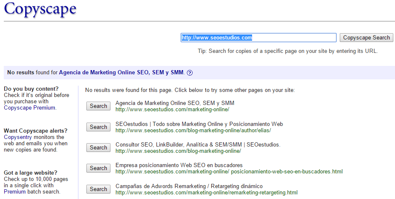Click Search for the blog-marketing-online page

(x=98, y=147)
